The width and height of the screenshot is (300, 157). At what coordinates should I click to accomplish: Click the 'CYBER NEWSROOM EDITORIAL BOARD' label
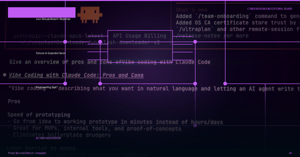(270, 9)
